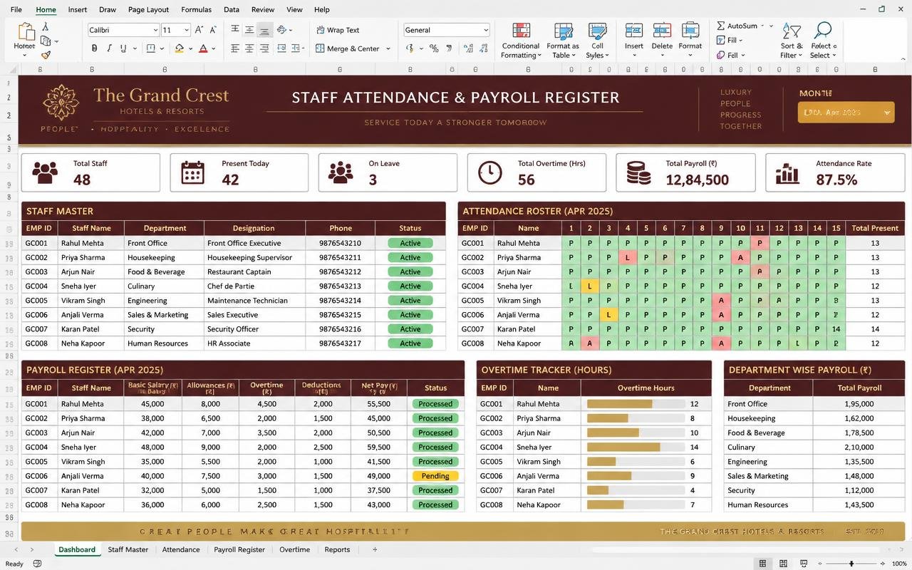The image size is (912, 570).
Task: Click the Format Painter brush icon
Action: pos(46,55)
